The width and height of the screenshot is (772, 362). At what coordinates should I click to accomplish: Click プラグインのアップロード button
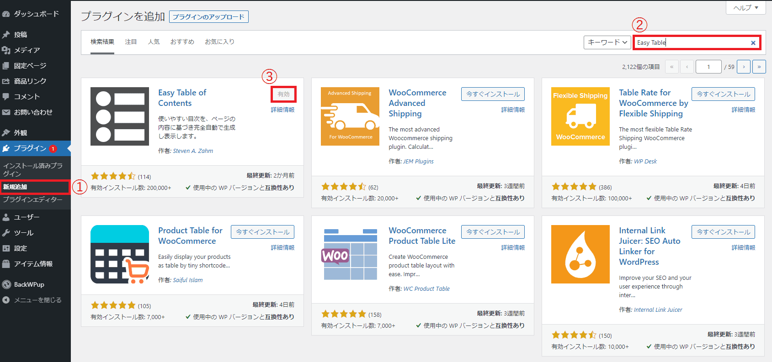pos(209,17)
